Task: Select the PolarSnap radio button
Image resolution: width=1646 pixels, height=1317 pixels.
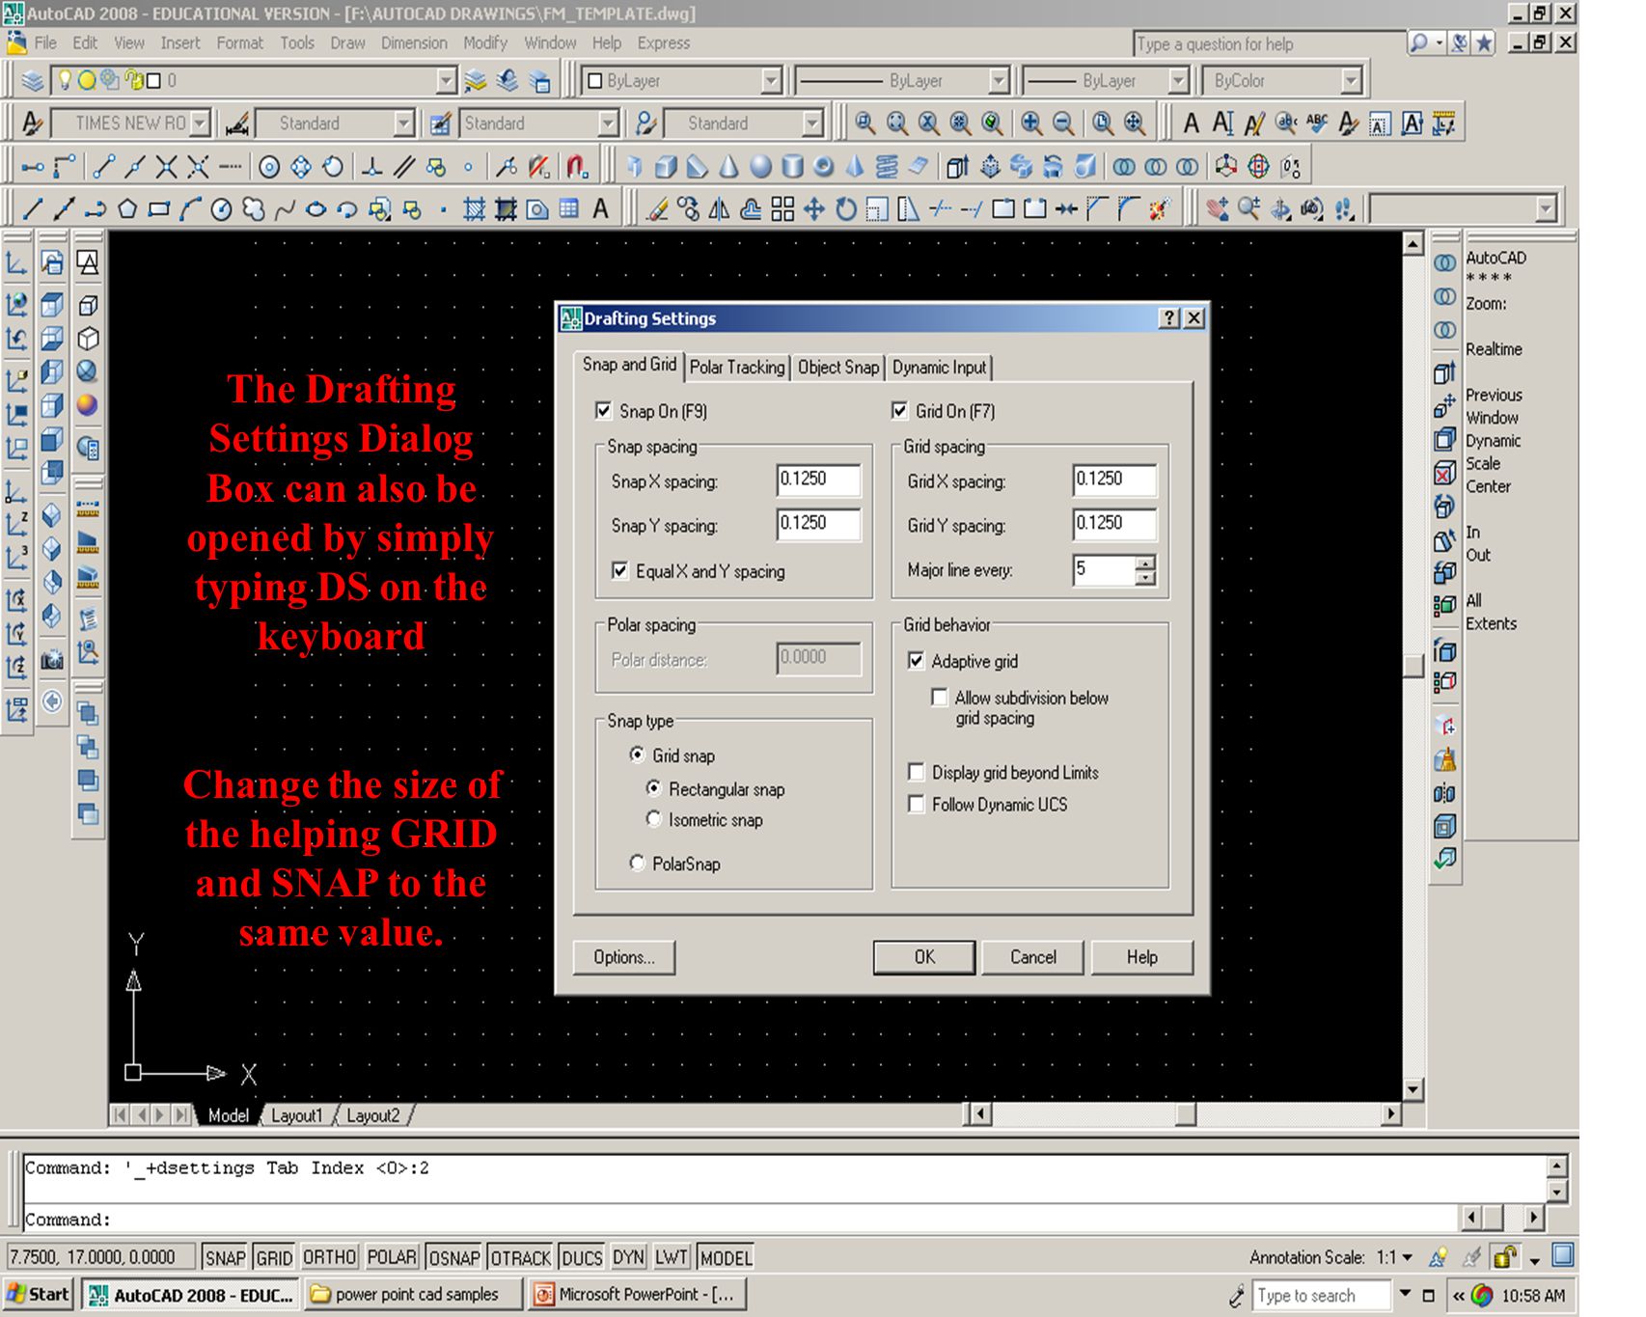Action: pyautogui.click(x=637, y=863)
